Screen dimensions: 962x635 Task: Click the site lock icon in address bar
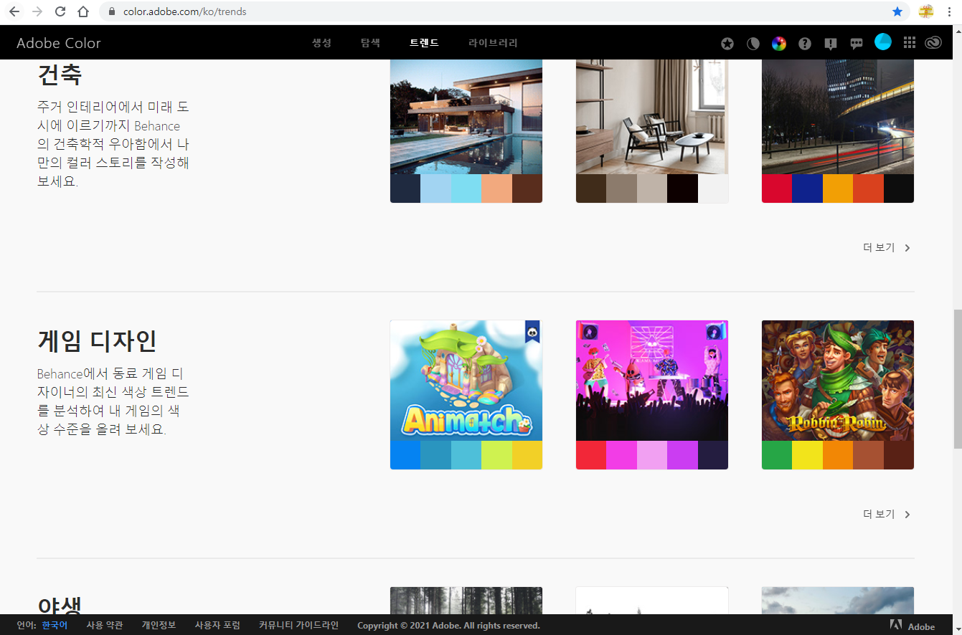pos(112,12)
